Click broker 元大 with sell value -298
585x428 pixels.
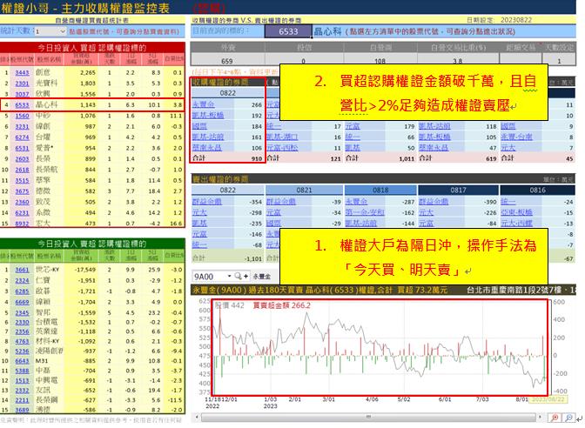click(199, 212)
